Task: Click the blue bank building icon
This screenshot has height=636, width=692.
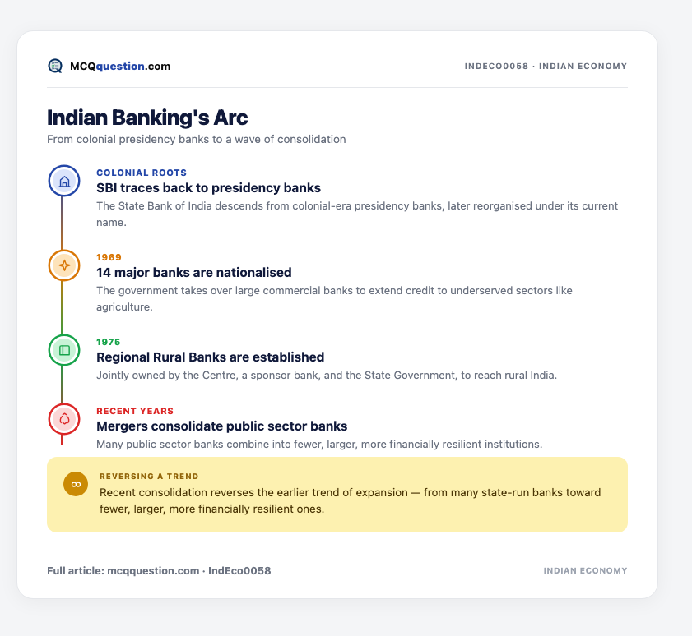Action: (x=64, y=181)
